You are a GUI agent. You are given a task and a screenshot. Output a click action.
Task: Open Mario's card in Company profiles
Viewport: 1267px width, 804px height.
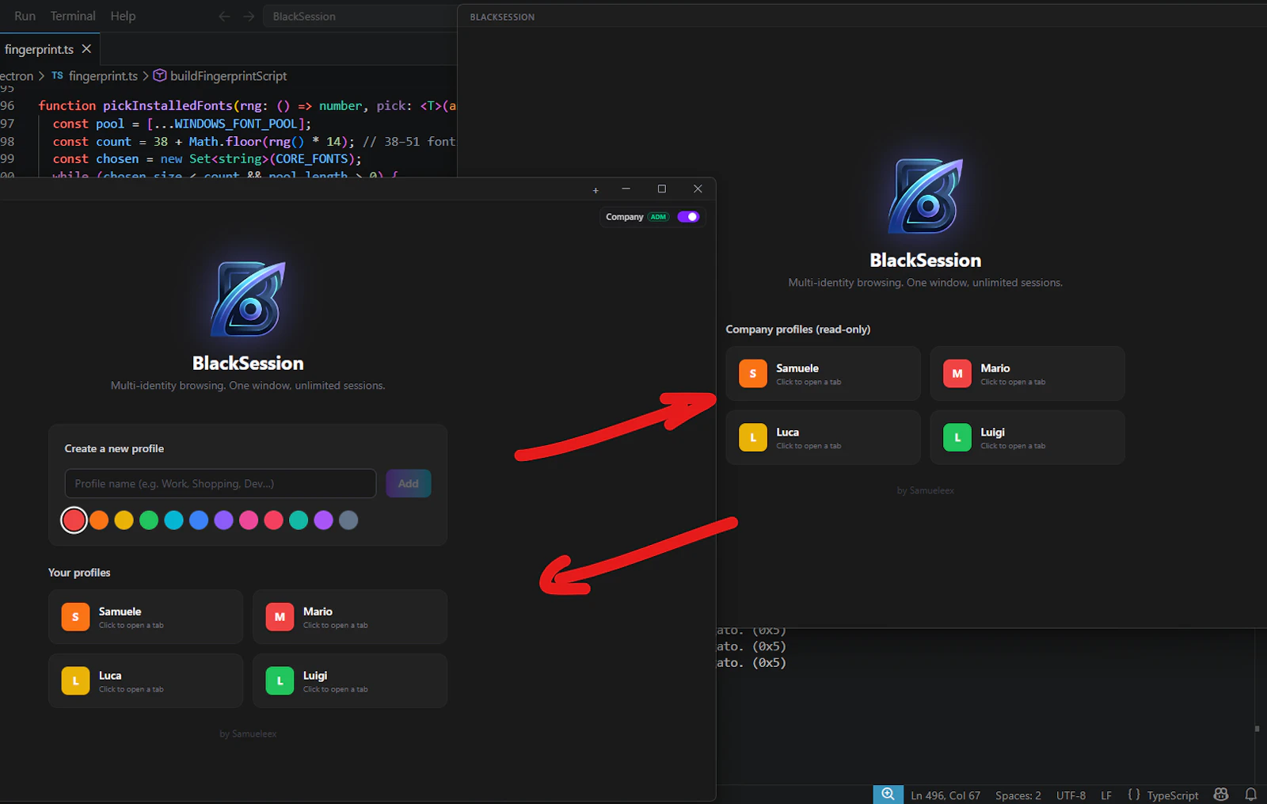(x=1028, y=374)
